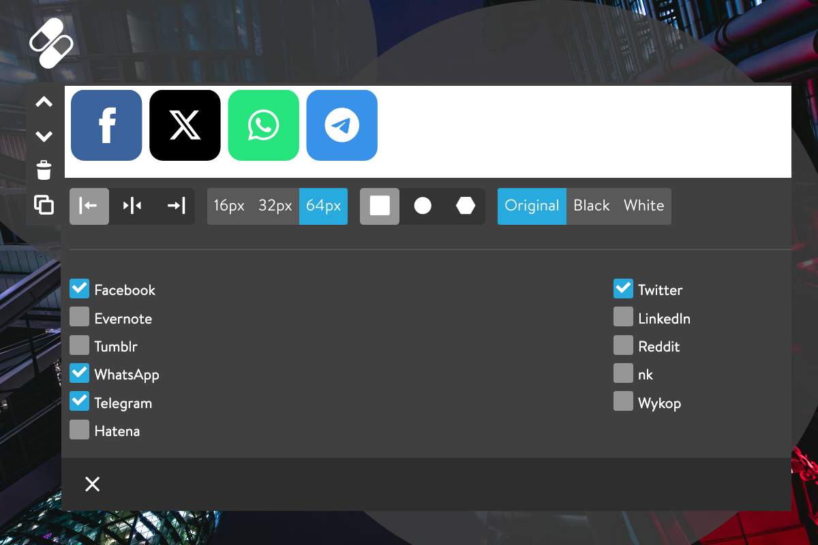Image resolution: width=818 pixels, height=545 pixels.
Task: Duplicate the block using the copy icon
Action: click(x=44, y=204)
